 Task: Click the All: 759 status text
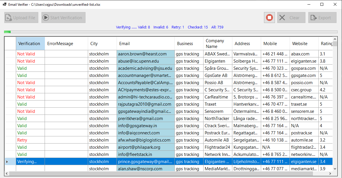(217, 27)
